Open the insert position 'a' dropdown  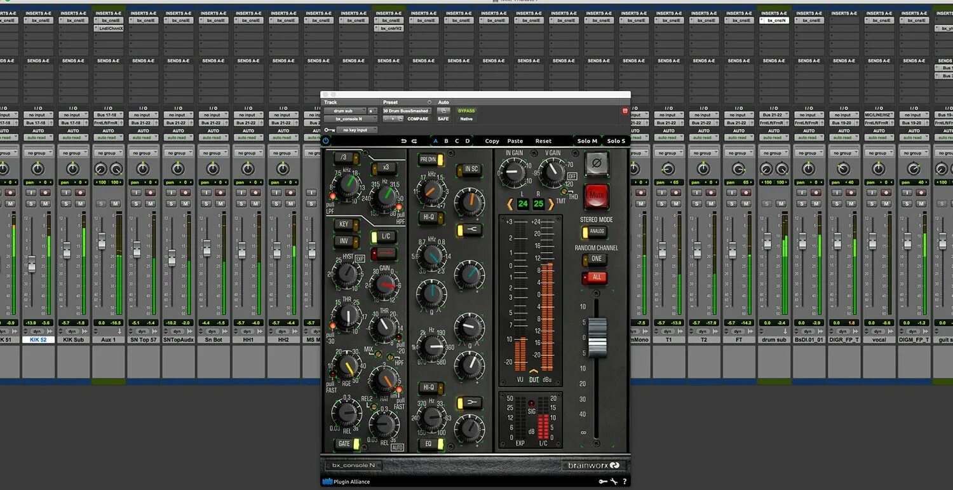coord(373,111)
